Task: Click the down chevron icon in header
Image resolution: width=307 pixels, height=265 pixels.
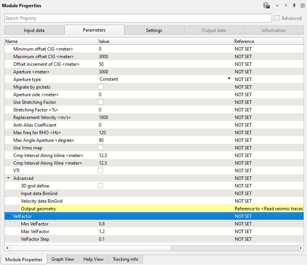Action: click(277, 6)
